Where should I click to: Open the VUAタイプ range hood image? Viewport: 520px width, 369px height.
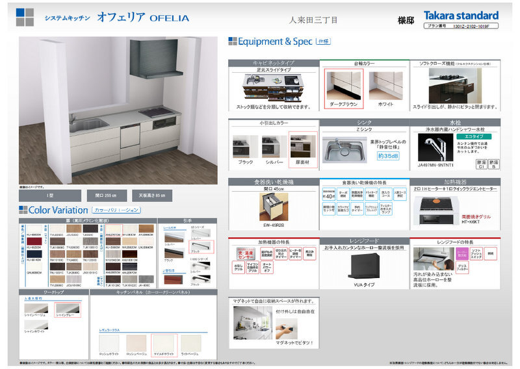(364, 265)
